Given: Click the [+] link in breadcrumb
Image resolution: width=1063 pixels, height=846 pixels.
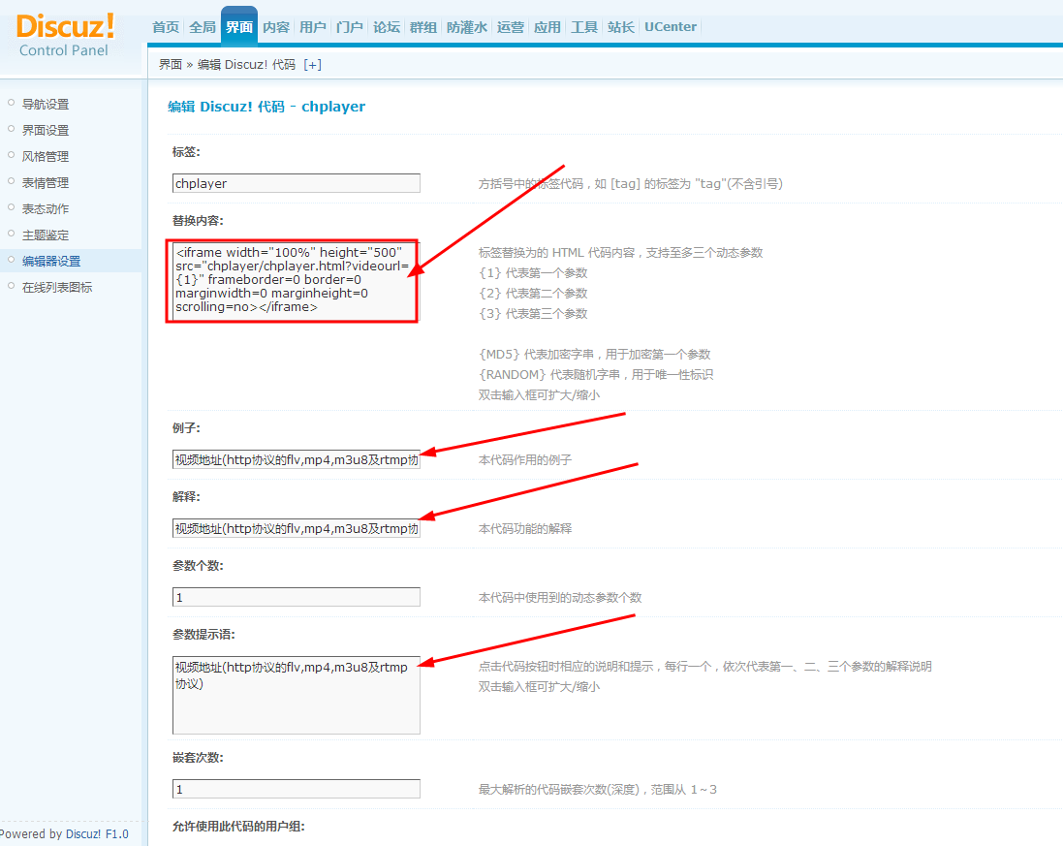Looking at the screenshot, I should tap(313, 64).
